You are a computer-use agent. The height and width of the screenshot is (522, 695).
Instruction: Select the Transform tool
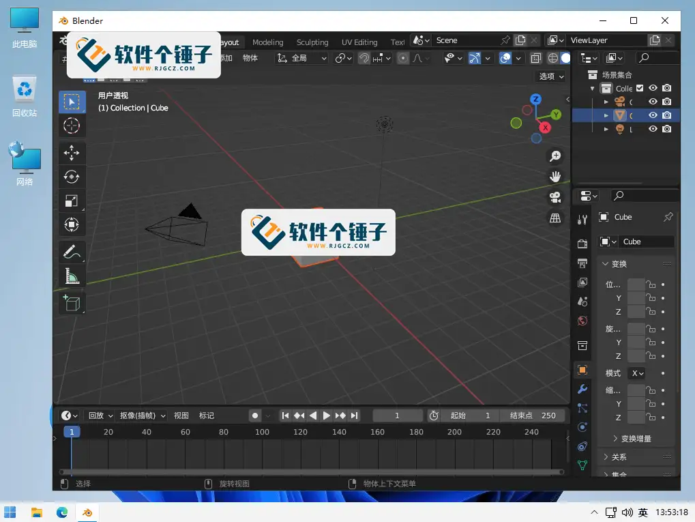coord(72,224)
